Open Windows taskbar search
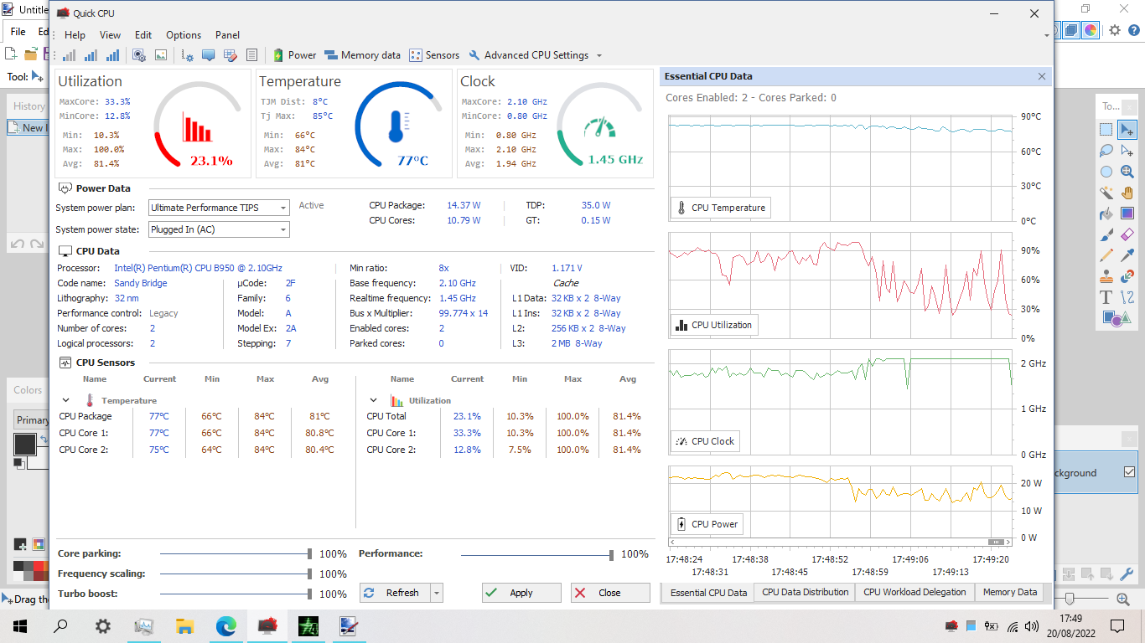Viewport: 1145px width, 643px height. pos(60,625)
